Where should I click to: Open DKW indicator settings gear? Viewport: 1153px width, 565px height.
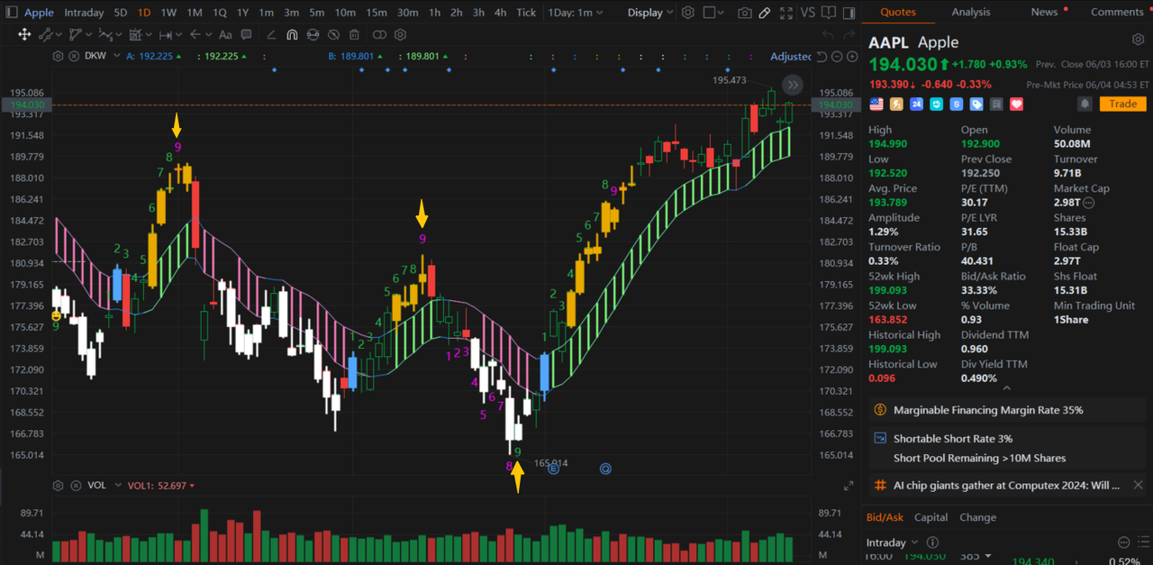pos(59,56)
